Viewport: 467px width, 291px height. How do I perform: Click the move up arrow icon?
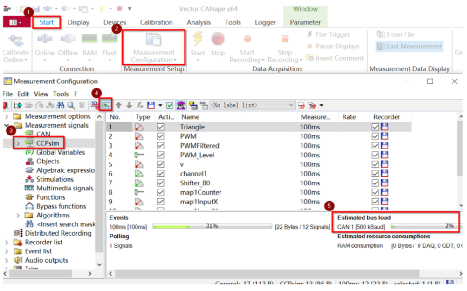(118, 106)
